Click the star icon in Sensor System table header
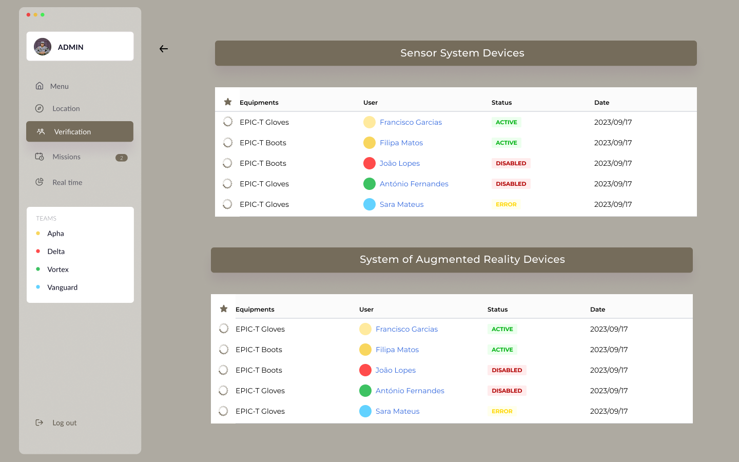 click(228, 102)
